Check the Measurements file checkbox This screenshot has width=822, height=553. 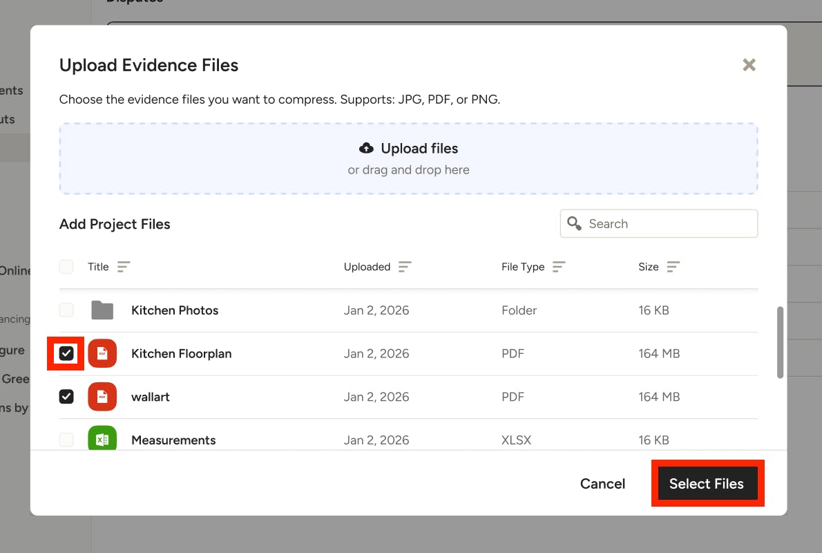pos(66,440)
